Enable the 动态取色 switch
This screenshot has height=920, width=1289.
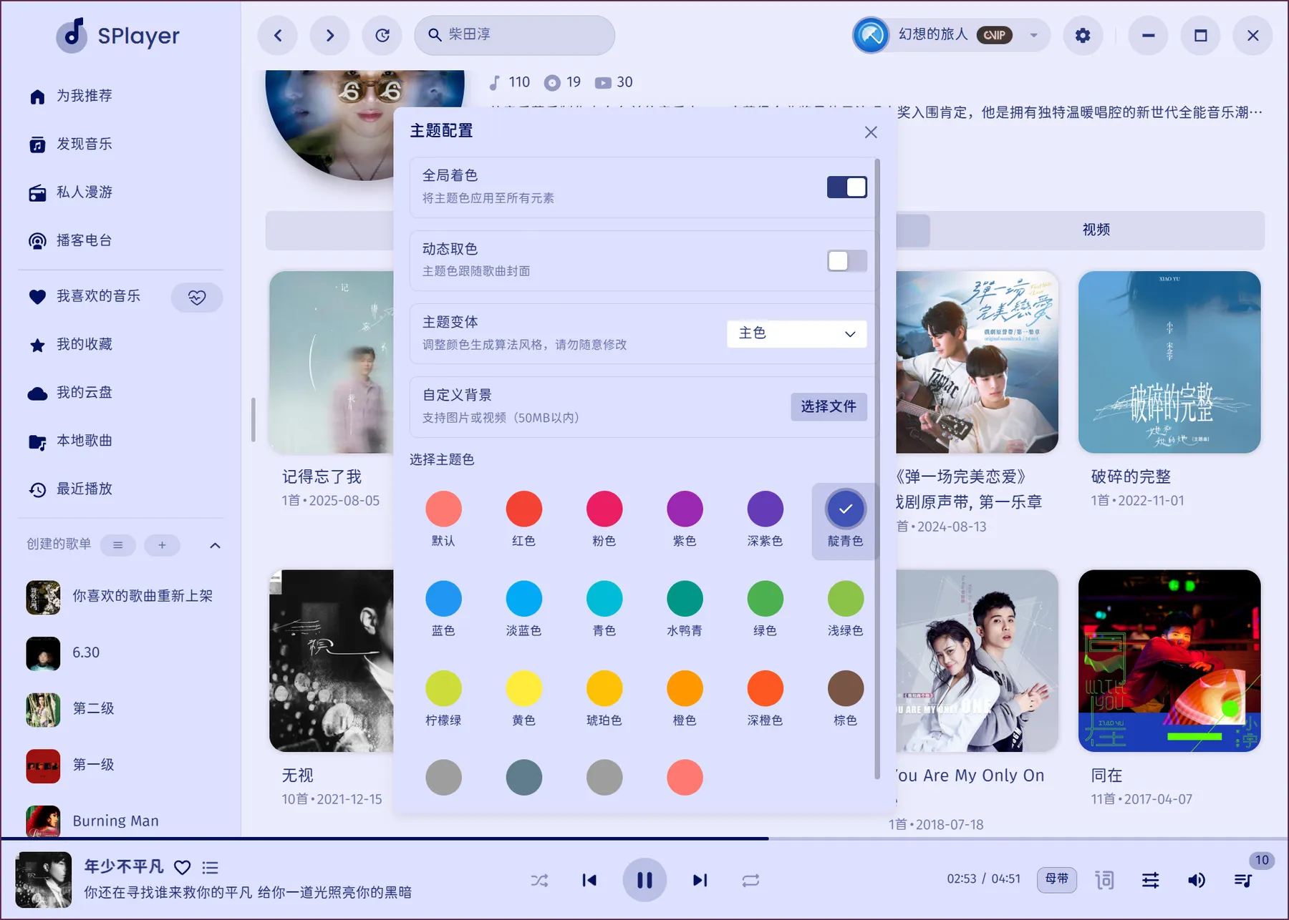[x=846, y=260]
